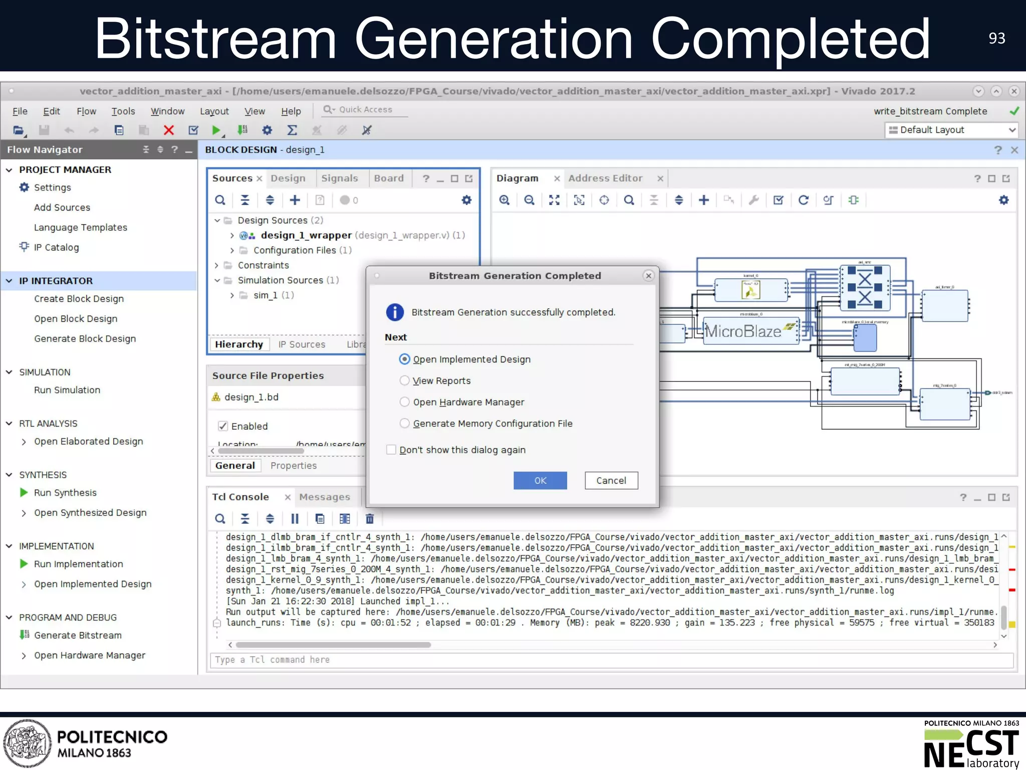1026x770 pixels.
Task: Collapse the PROJECT MANAGER section
Action: click(9, 170)
